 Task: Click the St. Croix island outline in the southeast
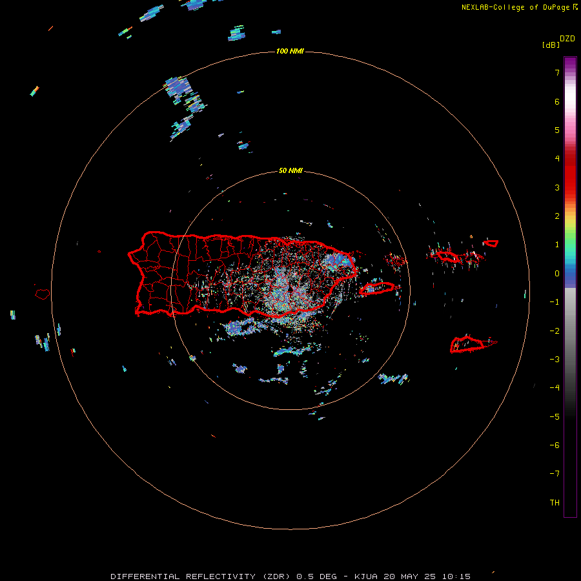click(x=469, y=344)
